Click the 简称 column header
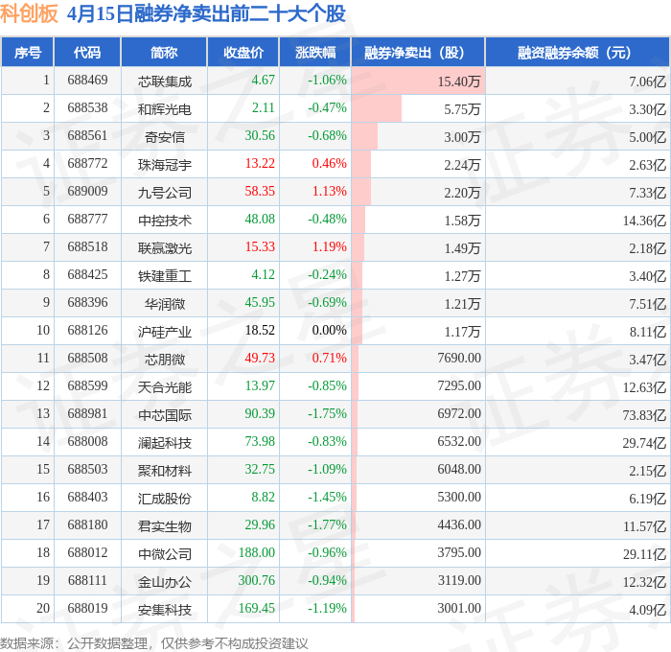The height and width of the screenshot is (652, 671). (164, 52)
